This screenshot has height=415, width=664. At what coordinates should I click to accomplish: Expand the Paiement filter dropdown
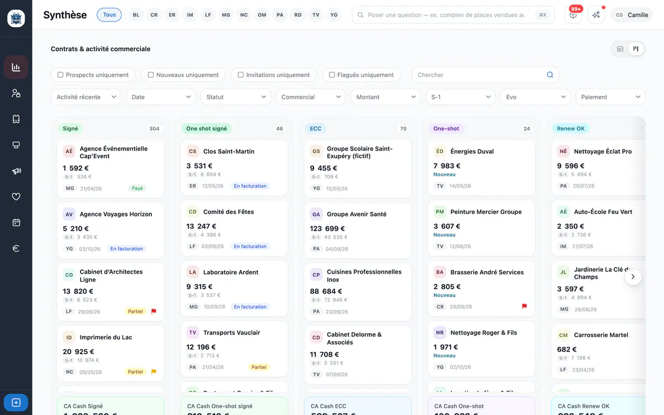[x=611, y=97]
